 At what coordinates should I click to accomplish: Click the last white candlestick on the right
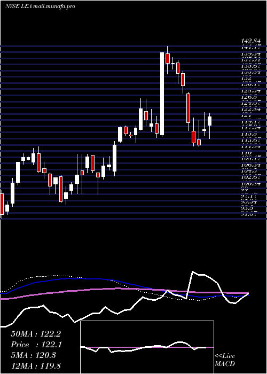210,121
